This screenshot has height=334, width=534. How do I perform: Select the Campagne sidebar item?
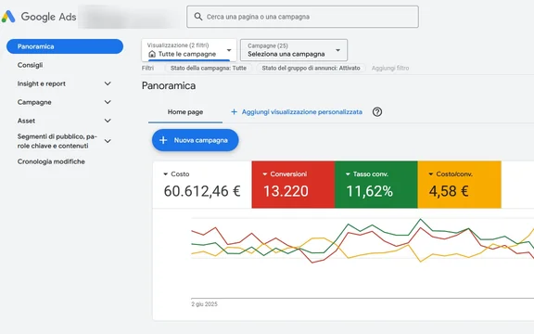(34, 102)
